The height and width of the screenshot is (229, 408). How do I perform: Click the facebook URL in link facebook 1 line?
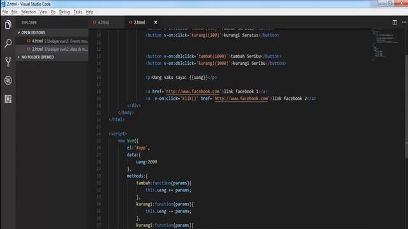(x=193, y=92)
